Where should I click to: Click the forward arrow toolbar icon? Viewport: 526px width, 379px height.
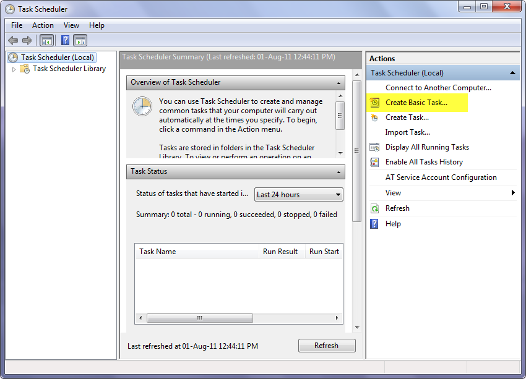[x=27, y=41]
